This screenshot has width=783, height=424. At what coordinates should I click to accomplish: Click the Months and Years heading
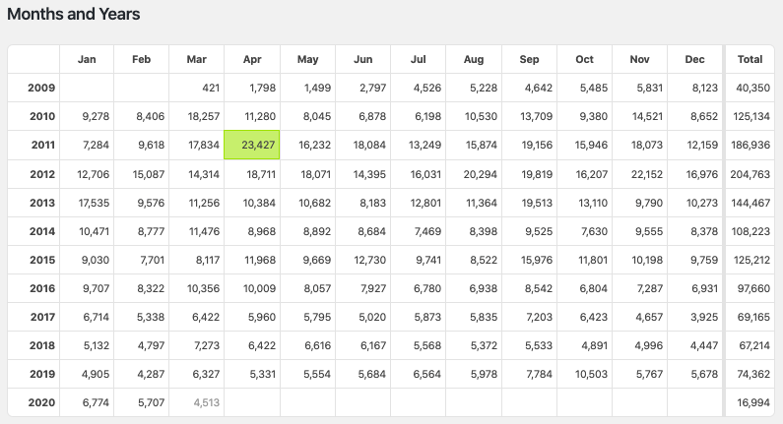pos(74,15)
